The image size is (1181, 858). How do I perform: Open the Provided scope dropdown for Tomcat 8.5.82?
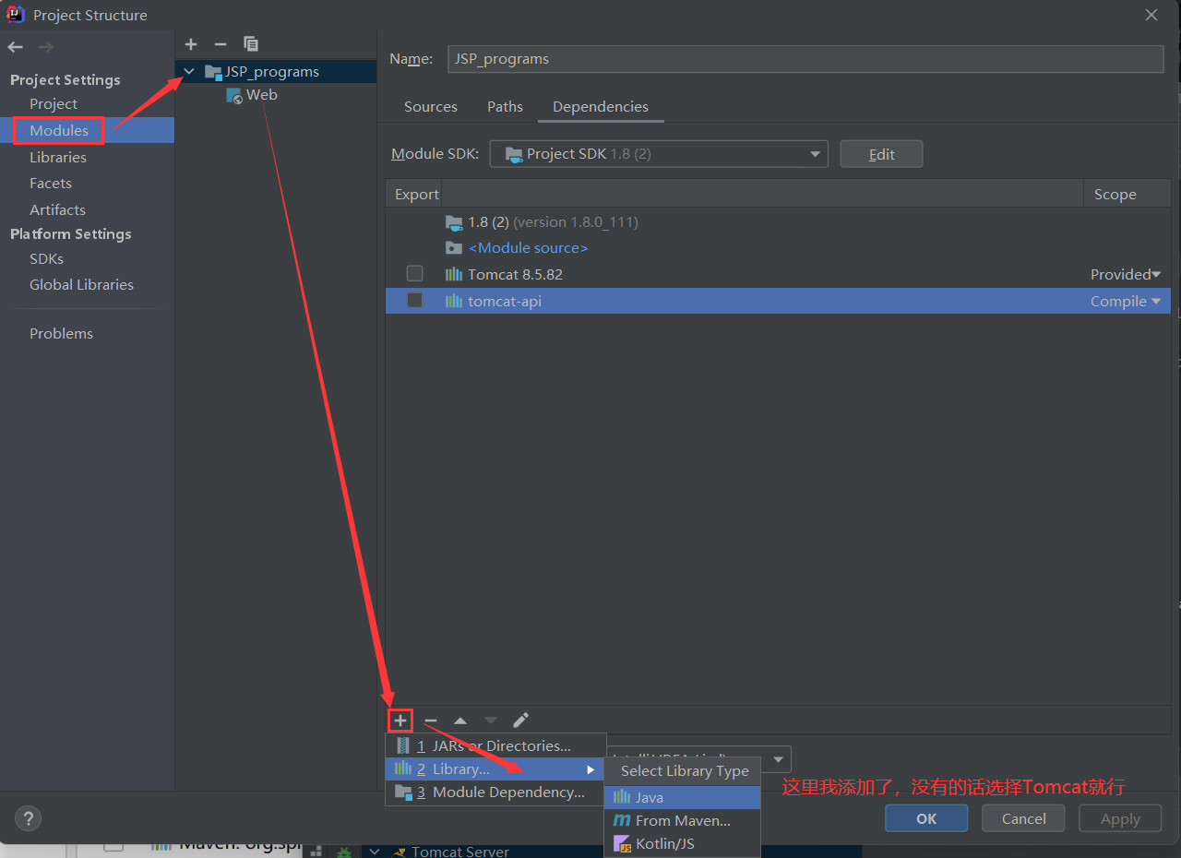click(x=1126, y=274)
